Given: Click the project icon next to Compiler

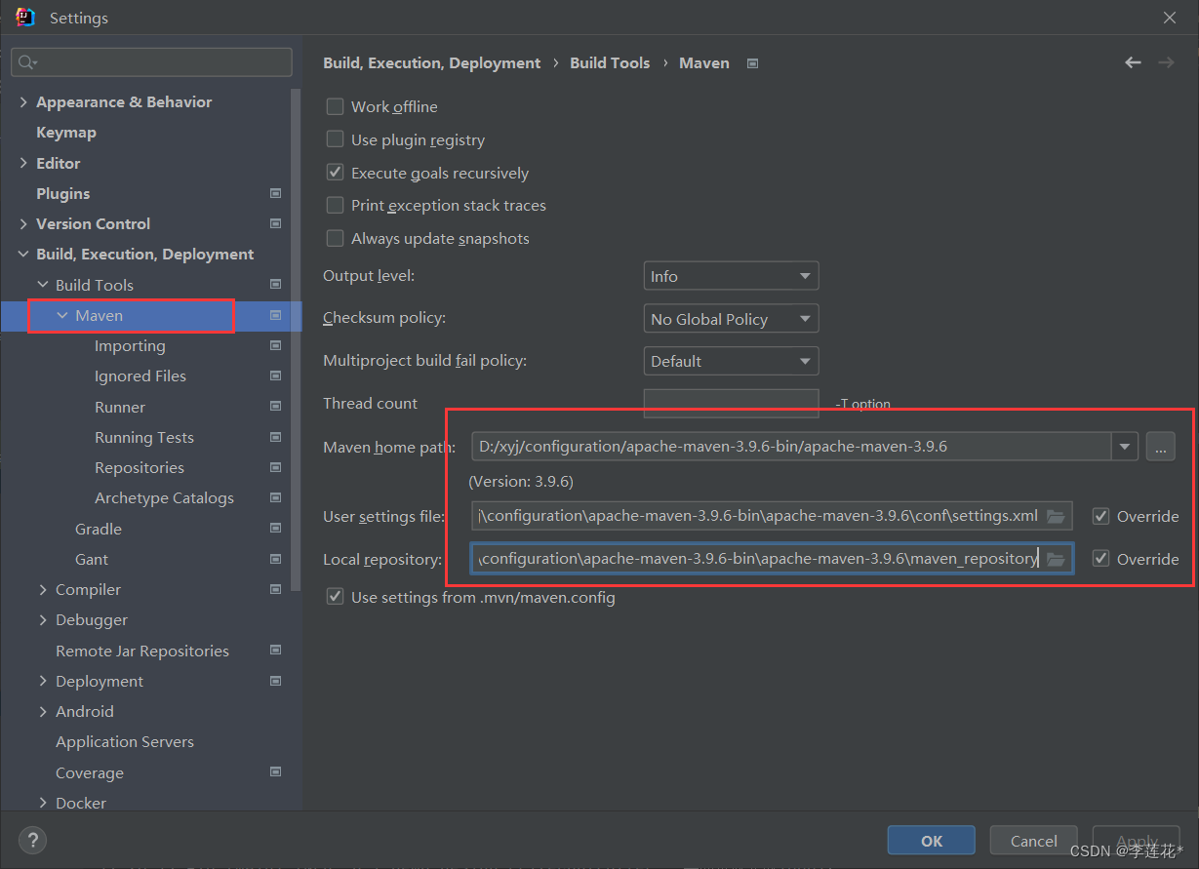Looking at the screenshot, I should click(275, 589).
